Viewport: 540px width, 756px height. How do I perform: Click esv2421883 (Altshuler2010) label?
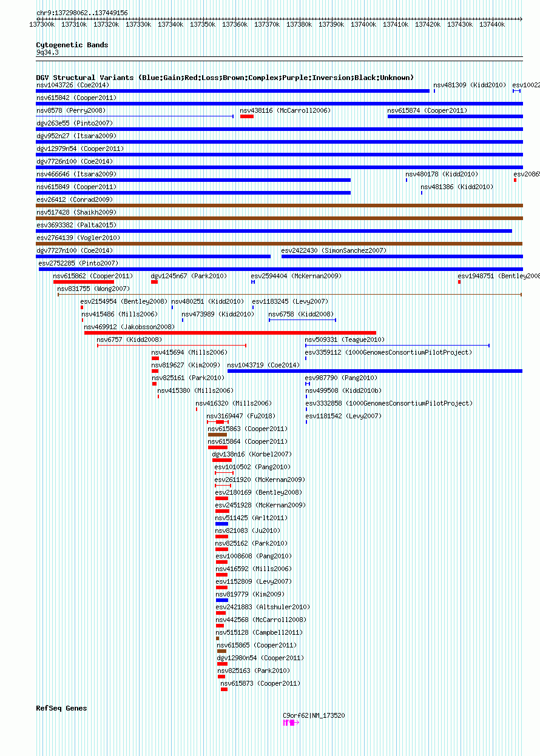tap(263, 607)
